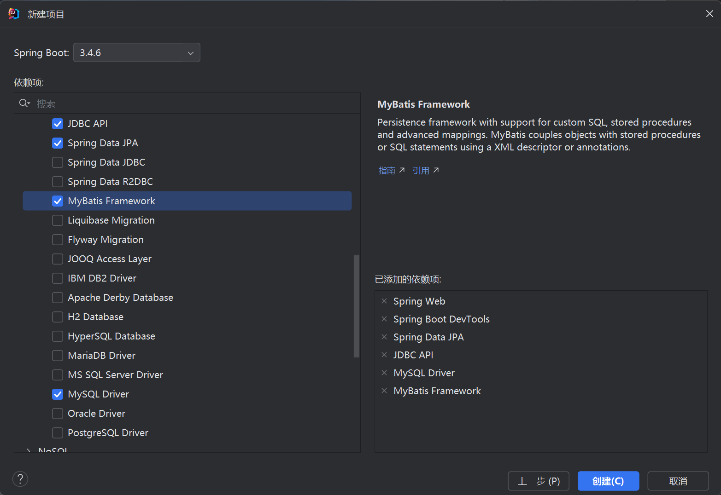
Task: Remove Spring Web from added dependencies
Action: coord(384,301)
